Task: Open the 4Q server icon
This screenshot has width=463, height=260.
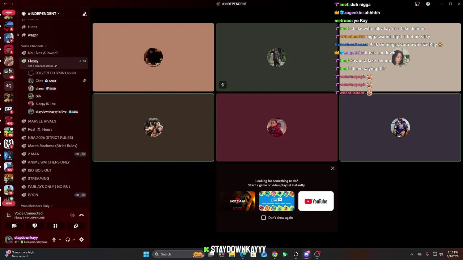Action: click(9, 86)
